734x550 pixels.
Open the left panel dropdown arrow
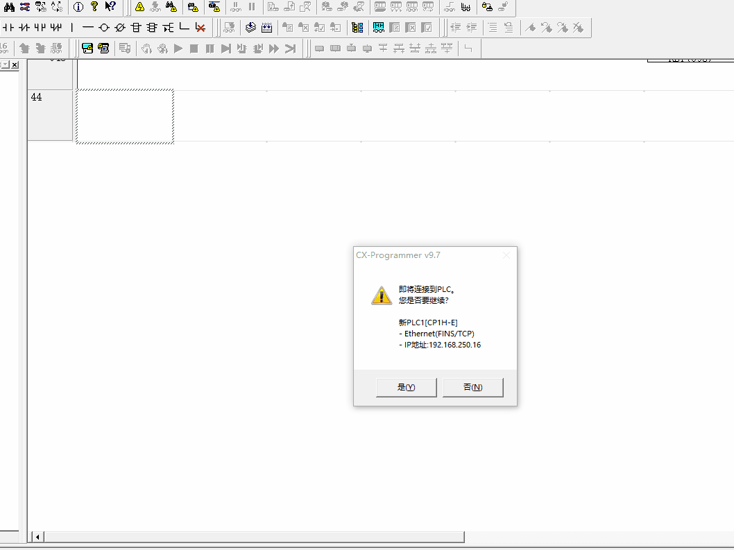coord(5,65)
